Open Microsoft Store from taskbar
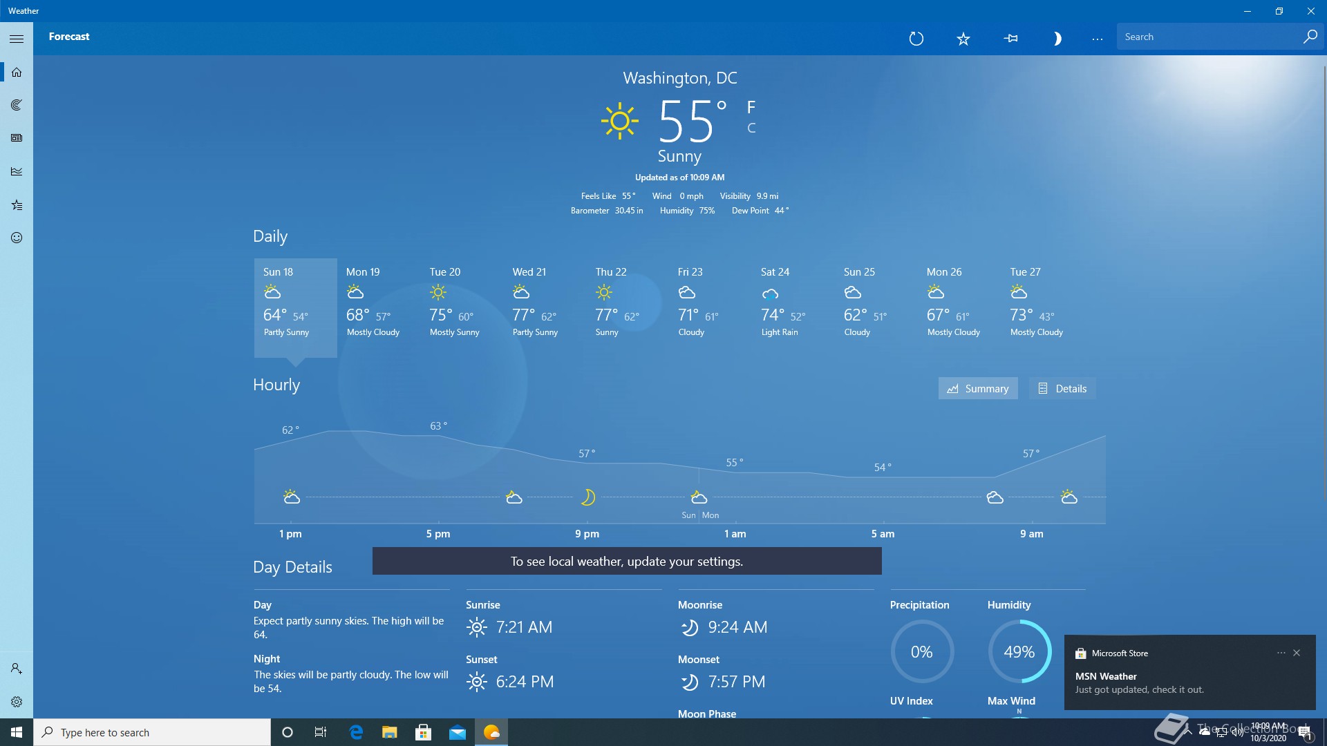 424,732
